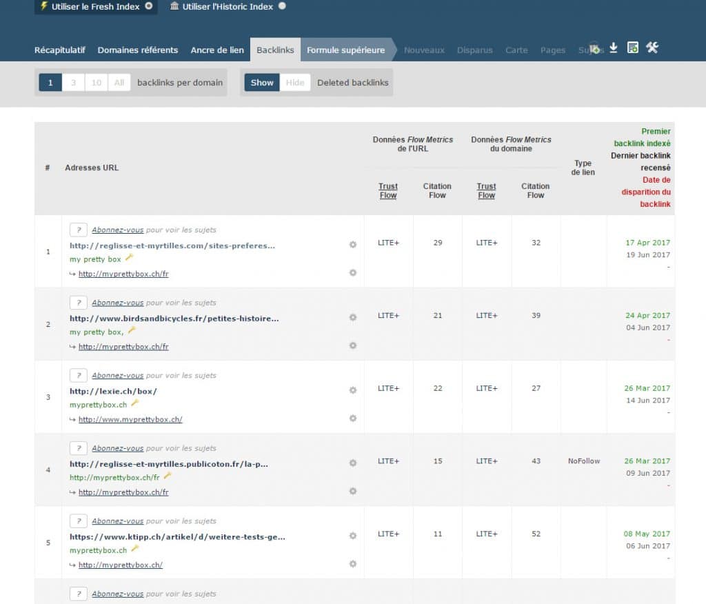
Task: Open gear menu for row 5 target URL
Action: click(353, 564)
